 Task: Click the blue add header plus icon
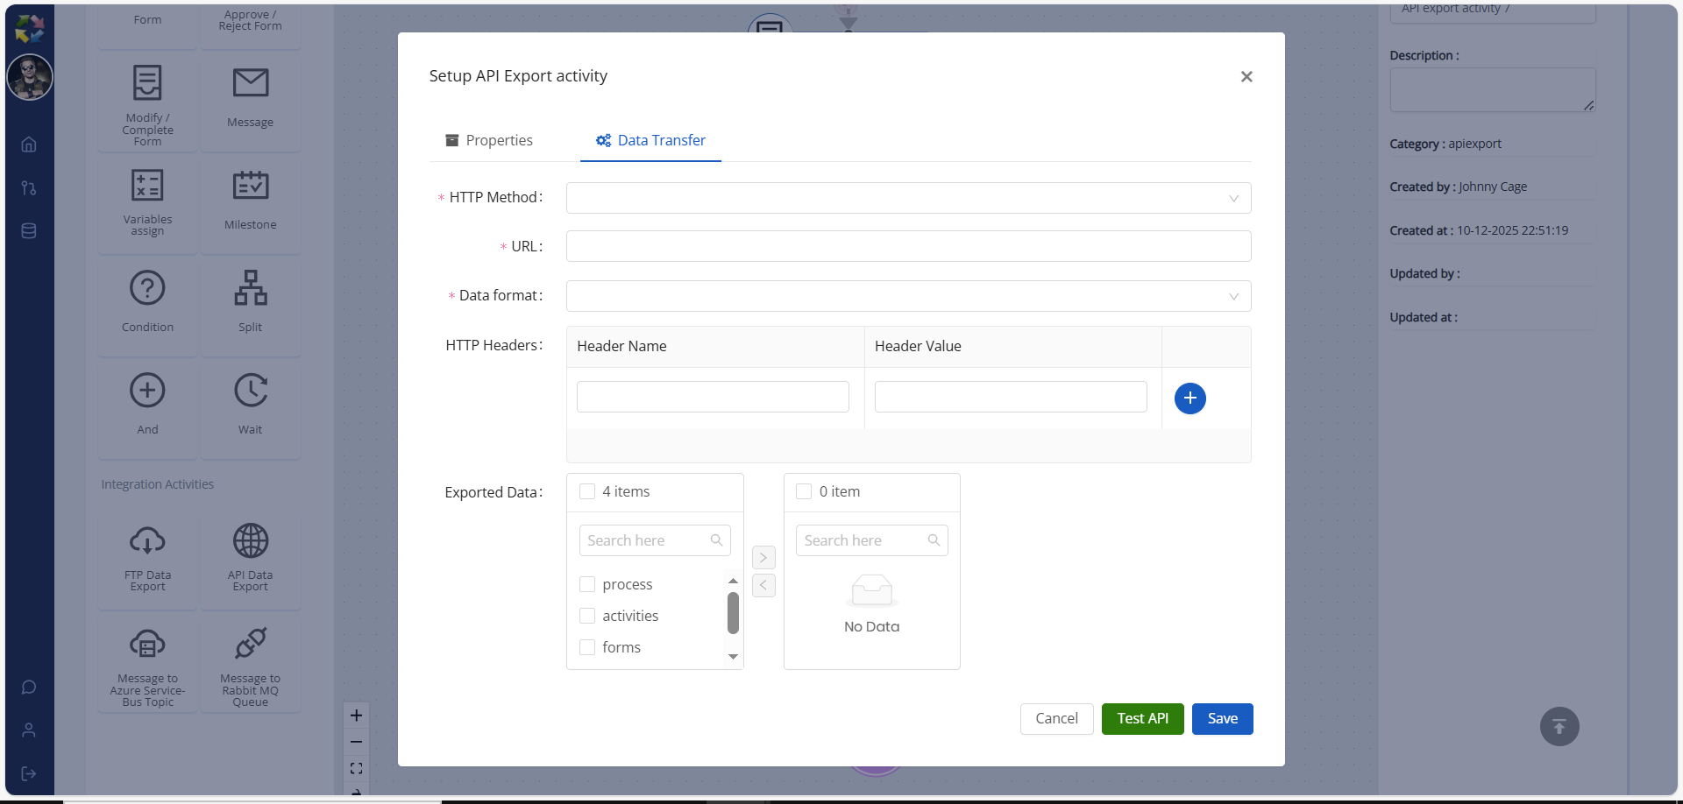[1189, 398]
